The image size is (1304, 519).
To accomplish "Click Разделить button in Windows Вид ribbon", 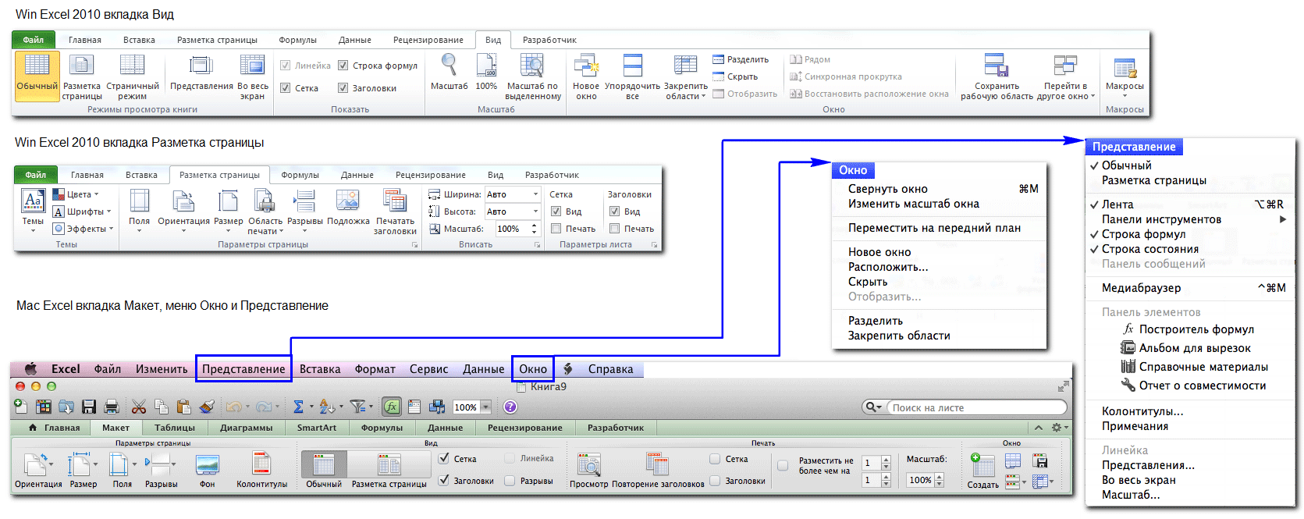I will click(741, 59).
